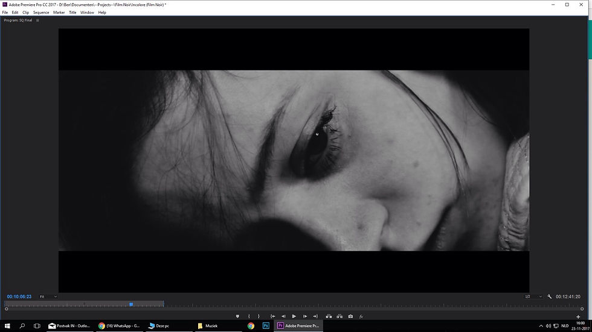The width and height of the screenshot is (592, 332).
Task: Toggle the global FX mute button
Action: pos(361,316)
